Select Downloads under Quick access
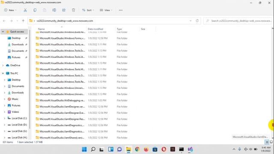 pos(18,44)
